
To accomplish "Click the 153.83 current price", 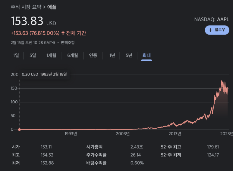I will pyautogui.click(x=27, y=21).
